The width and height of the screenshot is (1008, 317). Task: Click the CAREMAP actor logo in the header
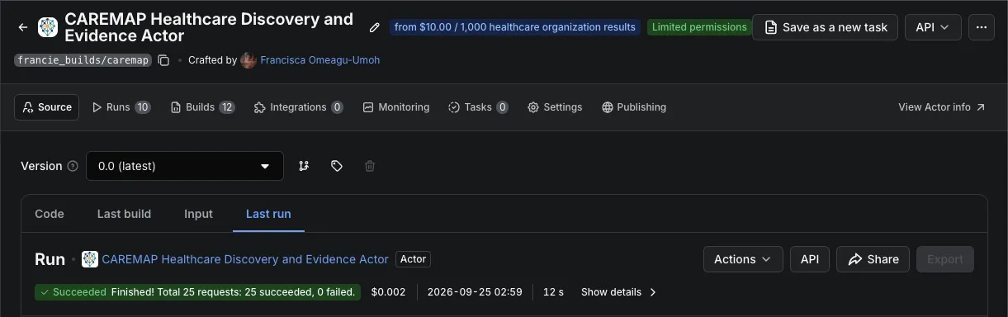coord(48,27)
